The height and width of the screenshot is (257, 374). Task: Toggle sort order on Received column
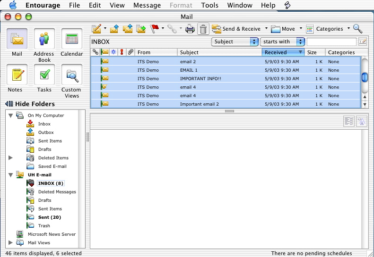point(283,52)
